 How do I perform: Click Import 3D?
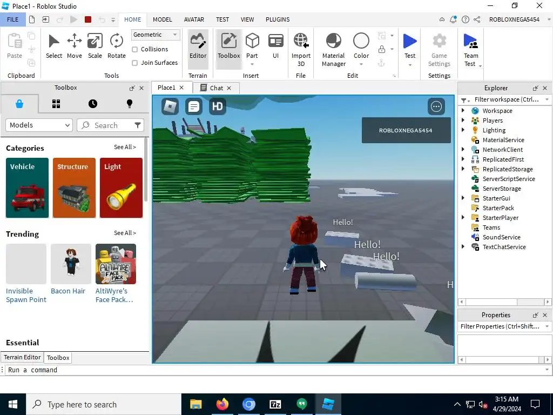pos(301,49)
